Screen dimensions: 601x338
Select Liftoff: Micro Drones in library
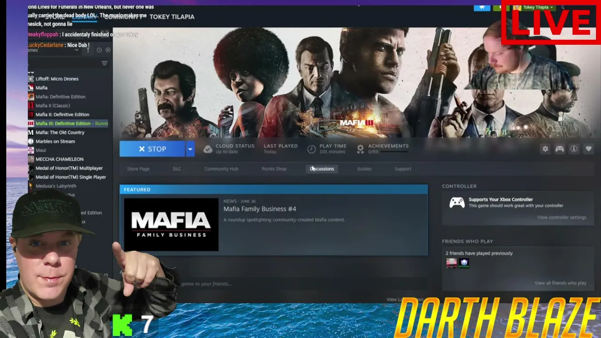pyautogui.click(x=57, y=79)
